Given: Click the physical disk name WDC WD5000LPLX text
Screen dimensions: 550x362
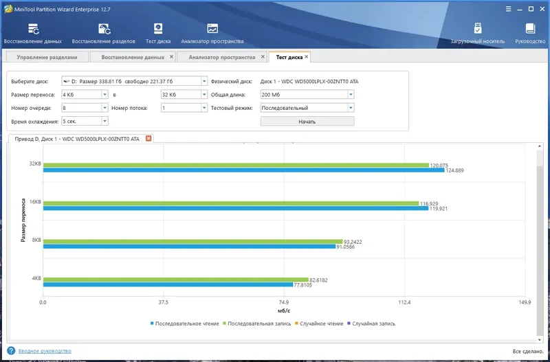Looking at the screenshot, I should point(309,82).
